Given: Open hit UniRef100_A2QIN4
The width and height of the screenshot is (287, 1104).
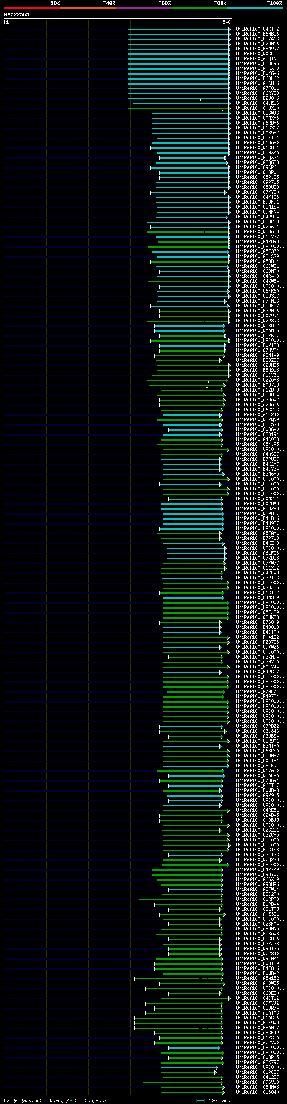Looking at the screenshot, I should (x=257, y=58).
